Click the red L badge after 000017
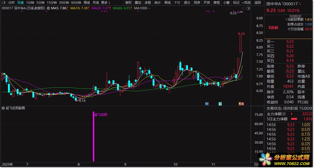The width and height of the screenshot is (314, 168). click(x=300, y=4)
